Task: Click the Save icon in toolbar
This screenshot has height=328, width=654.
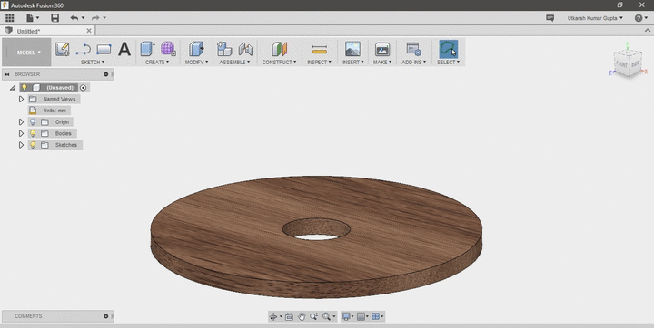Action: (x=55, y=18)
